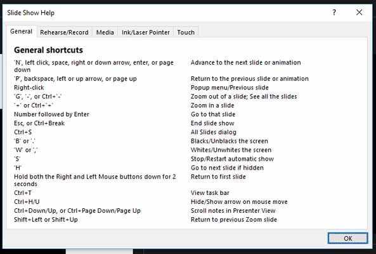Screen dimensions: 376x254
Task: Select the Ctrl+H/U shortcut line
Action: [27, 202]
